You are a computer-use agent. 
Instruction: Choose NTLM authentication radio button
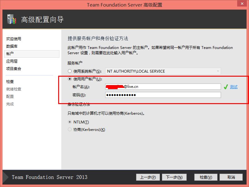pos(69,122)
